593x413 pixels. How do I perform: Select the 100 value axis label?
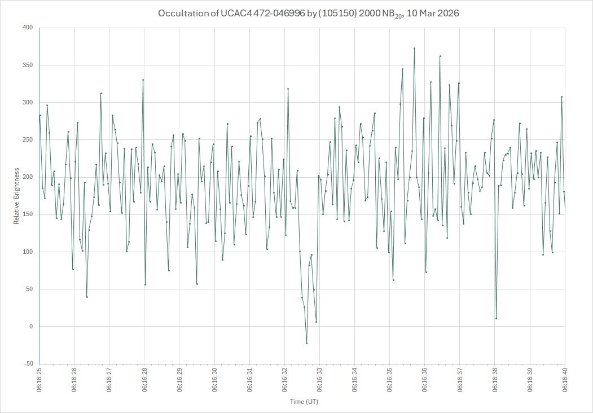click(x=28, y=252)
